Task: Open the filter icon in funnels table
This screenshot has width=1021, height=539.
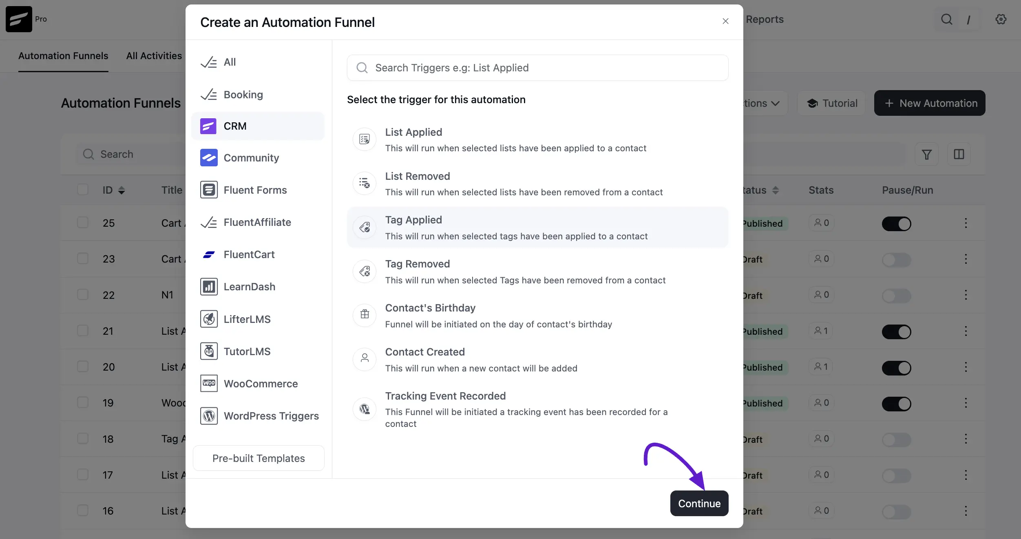Action: pos(927,155)
